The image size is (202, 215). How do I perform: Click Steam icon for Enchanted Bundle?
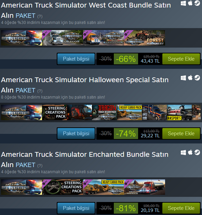click(197, 152)
